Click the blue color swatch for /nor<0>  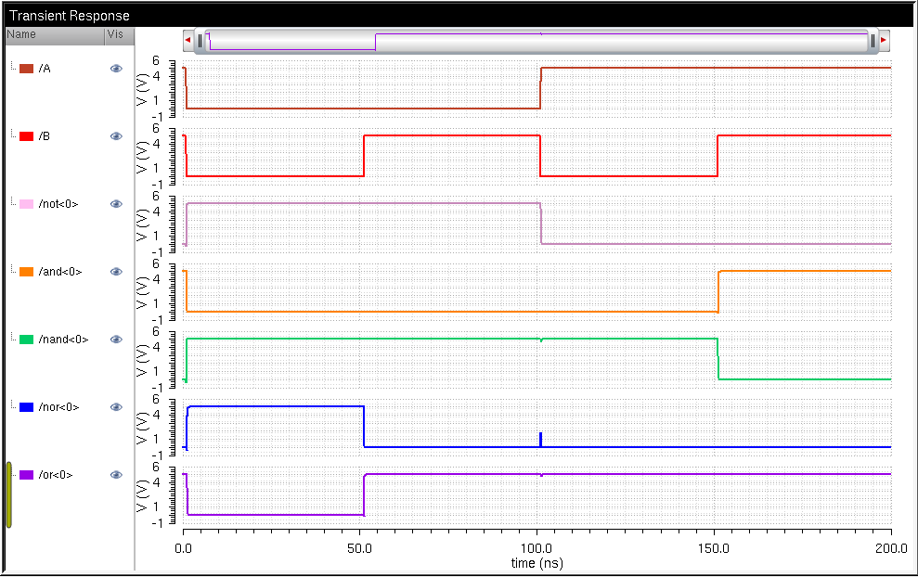click(27, 407)
